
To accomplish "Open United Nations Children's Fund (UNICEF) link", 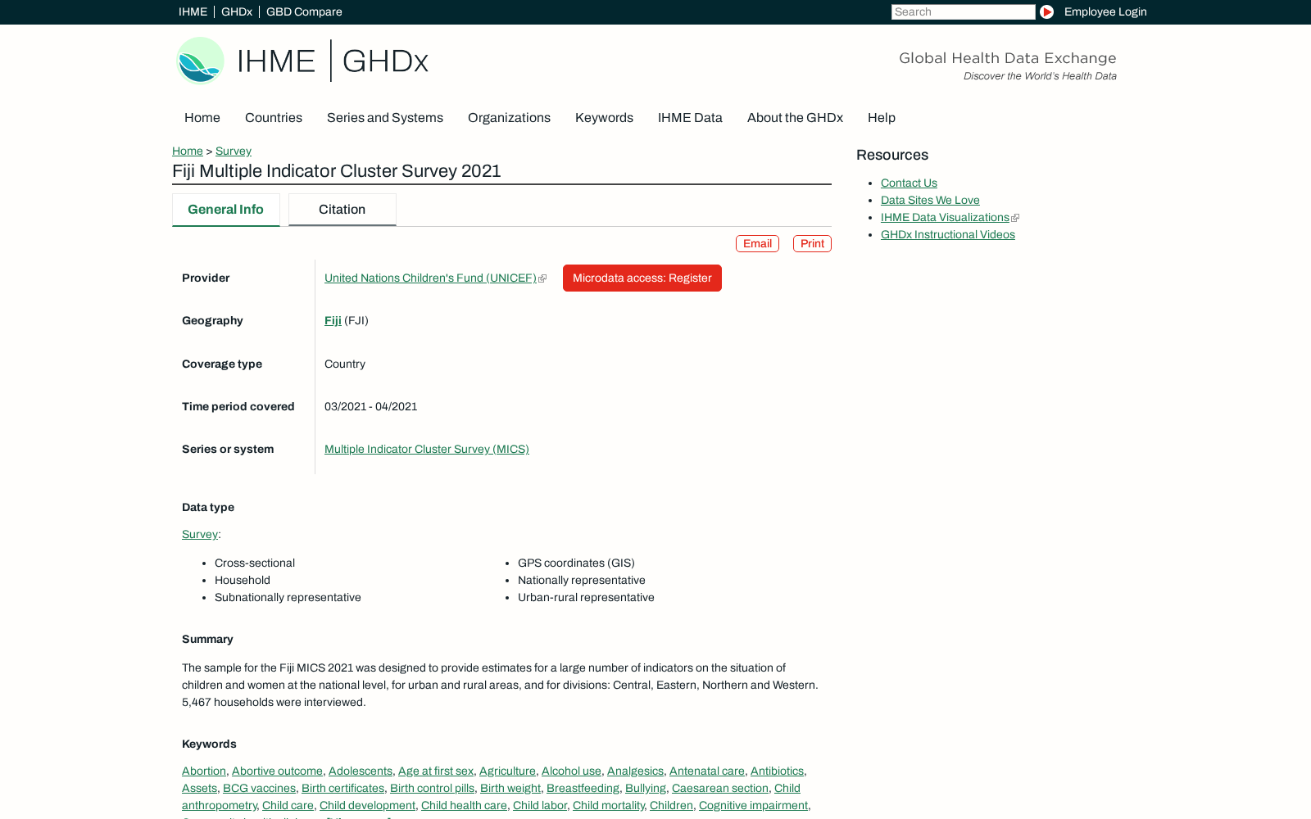I will click(x=430, y=278).
